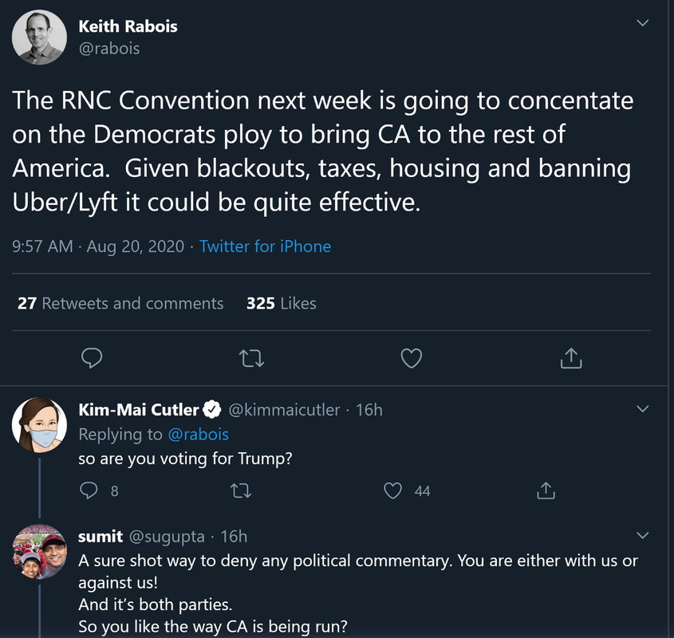Viewport: 674px width, 638px height.
Task: Click the @rabois mention in reply
Action: coord(197,434)
